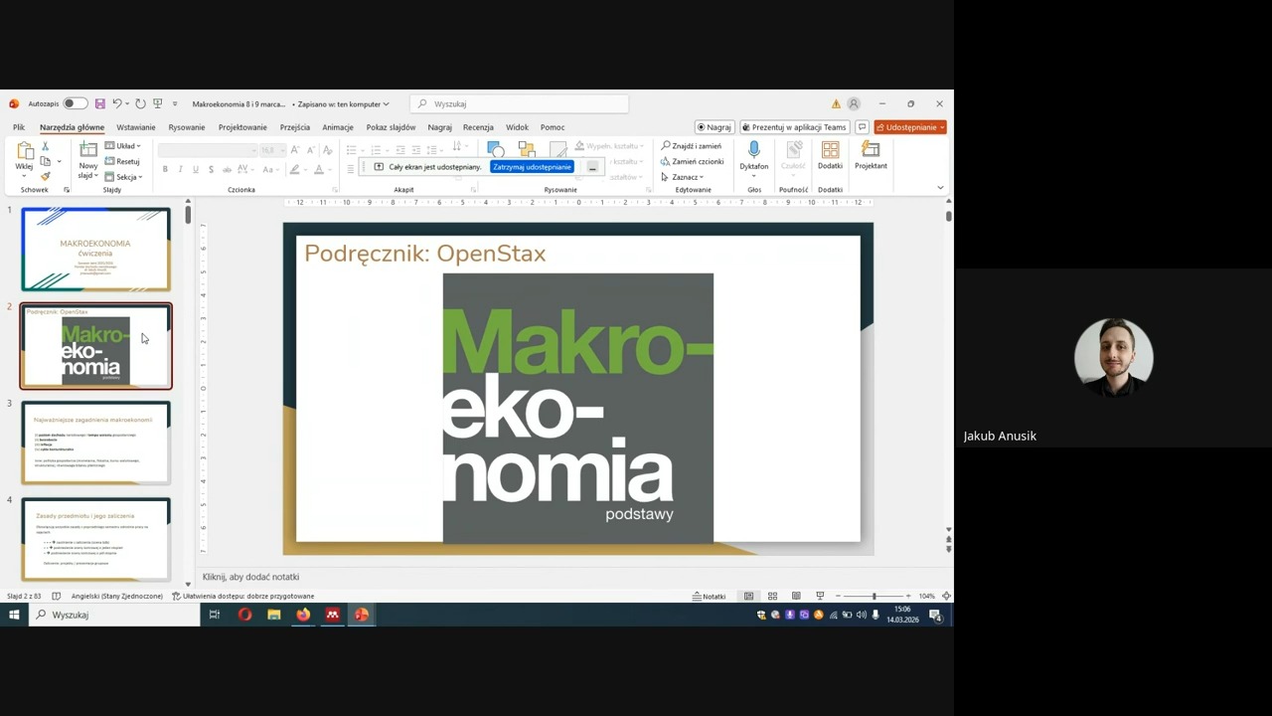Switch to the Animacje tab
This screenshot has width=1272, height=716.
(x=337, y=127)
